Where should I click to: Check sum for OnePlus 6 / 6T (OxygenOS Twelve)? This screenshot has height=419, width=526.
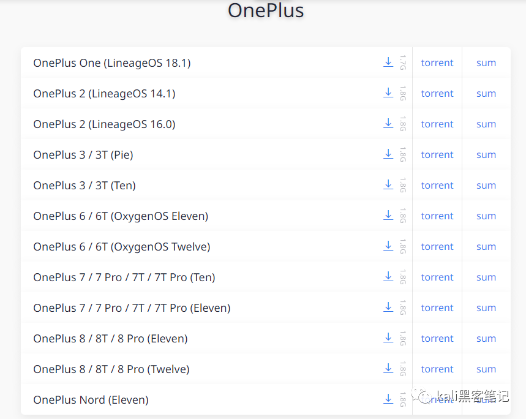point(486,247)
